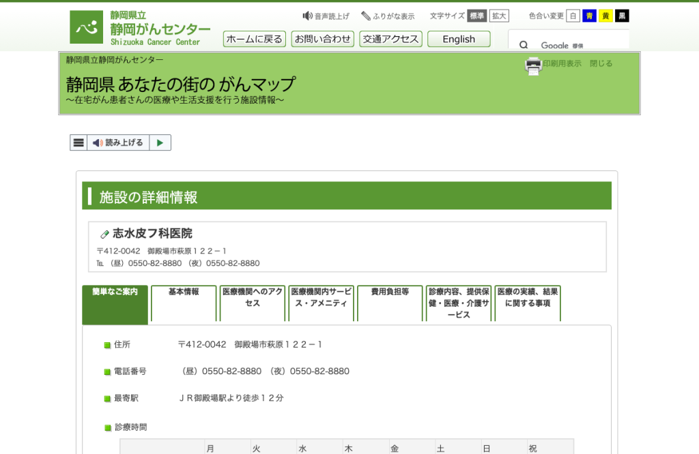Open the 医療機関へのアクセス tab
Viewport: 699px width, 454px height.
tap(253, 303)
